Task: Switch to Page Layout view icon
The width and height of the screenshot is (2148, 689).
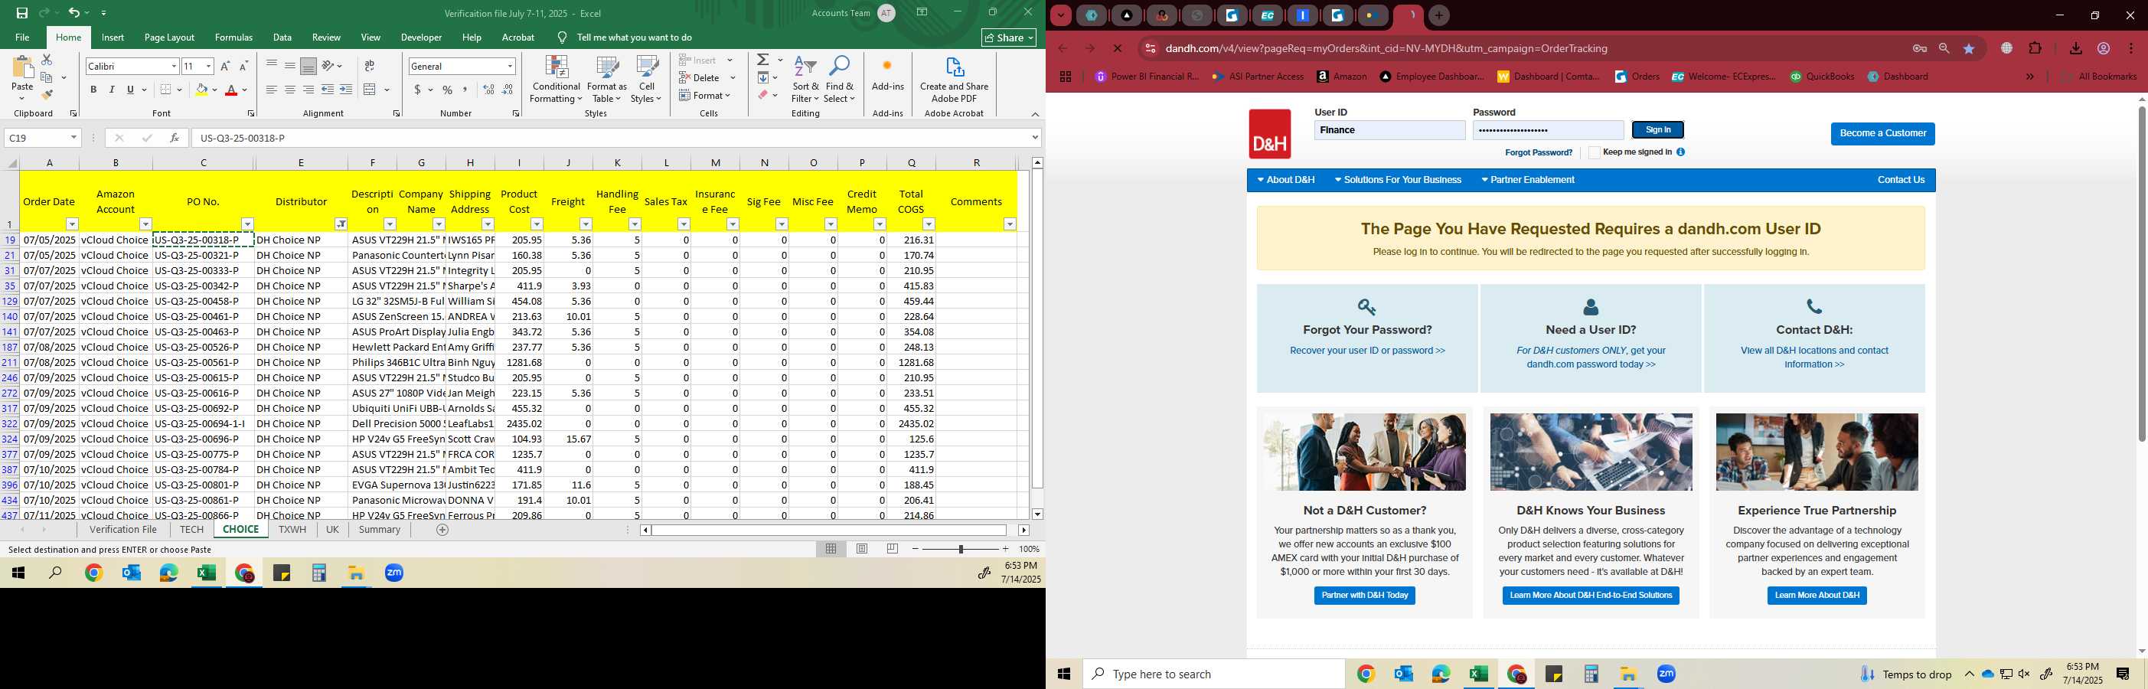Action: [862, 549]
